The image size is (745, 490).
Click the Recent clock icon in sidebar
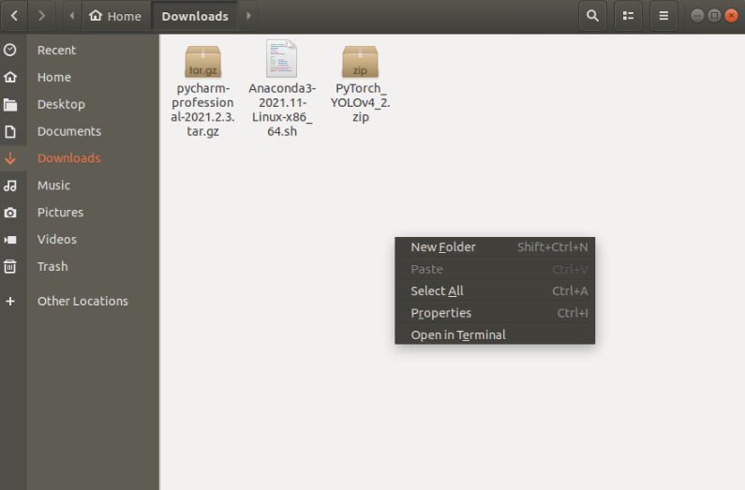click(10, 50)
